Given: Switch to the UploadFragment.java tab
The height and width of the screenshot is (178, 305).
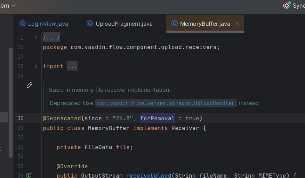Looking at the screenshot, I should [124, 24].
